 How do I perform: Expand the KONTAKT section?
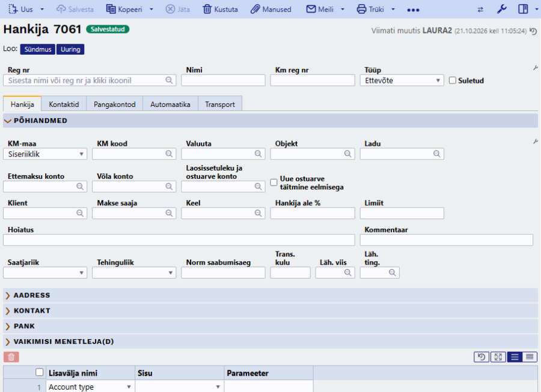click(x=270, y=311)
